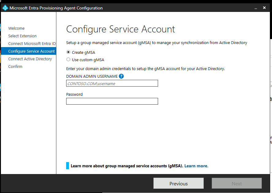Click the Microsoft Entra logo in the title bar
Image resolution: width=272 pixels, height=193 pixels.
click(5, 8)
